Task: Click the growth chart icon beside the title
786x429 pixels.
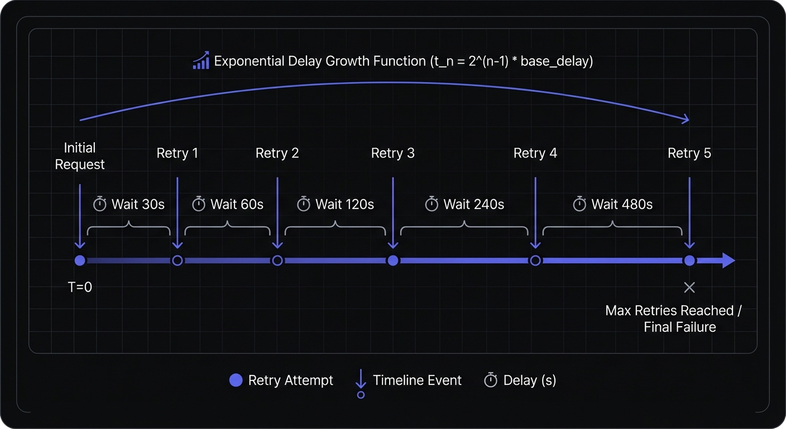Action: [x=202, y=60]
